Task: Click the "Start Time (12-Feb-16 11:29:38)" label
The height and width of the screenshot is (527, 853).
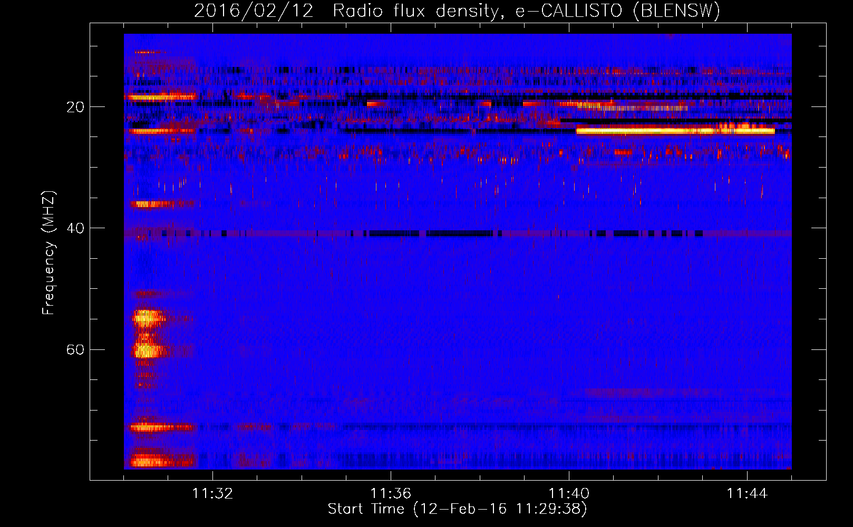Action: point(457,509)
